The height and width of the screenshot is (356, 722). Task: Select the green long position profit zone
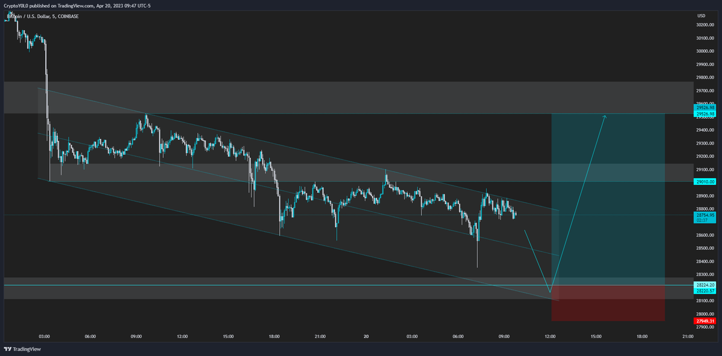(x=608, y=199)
